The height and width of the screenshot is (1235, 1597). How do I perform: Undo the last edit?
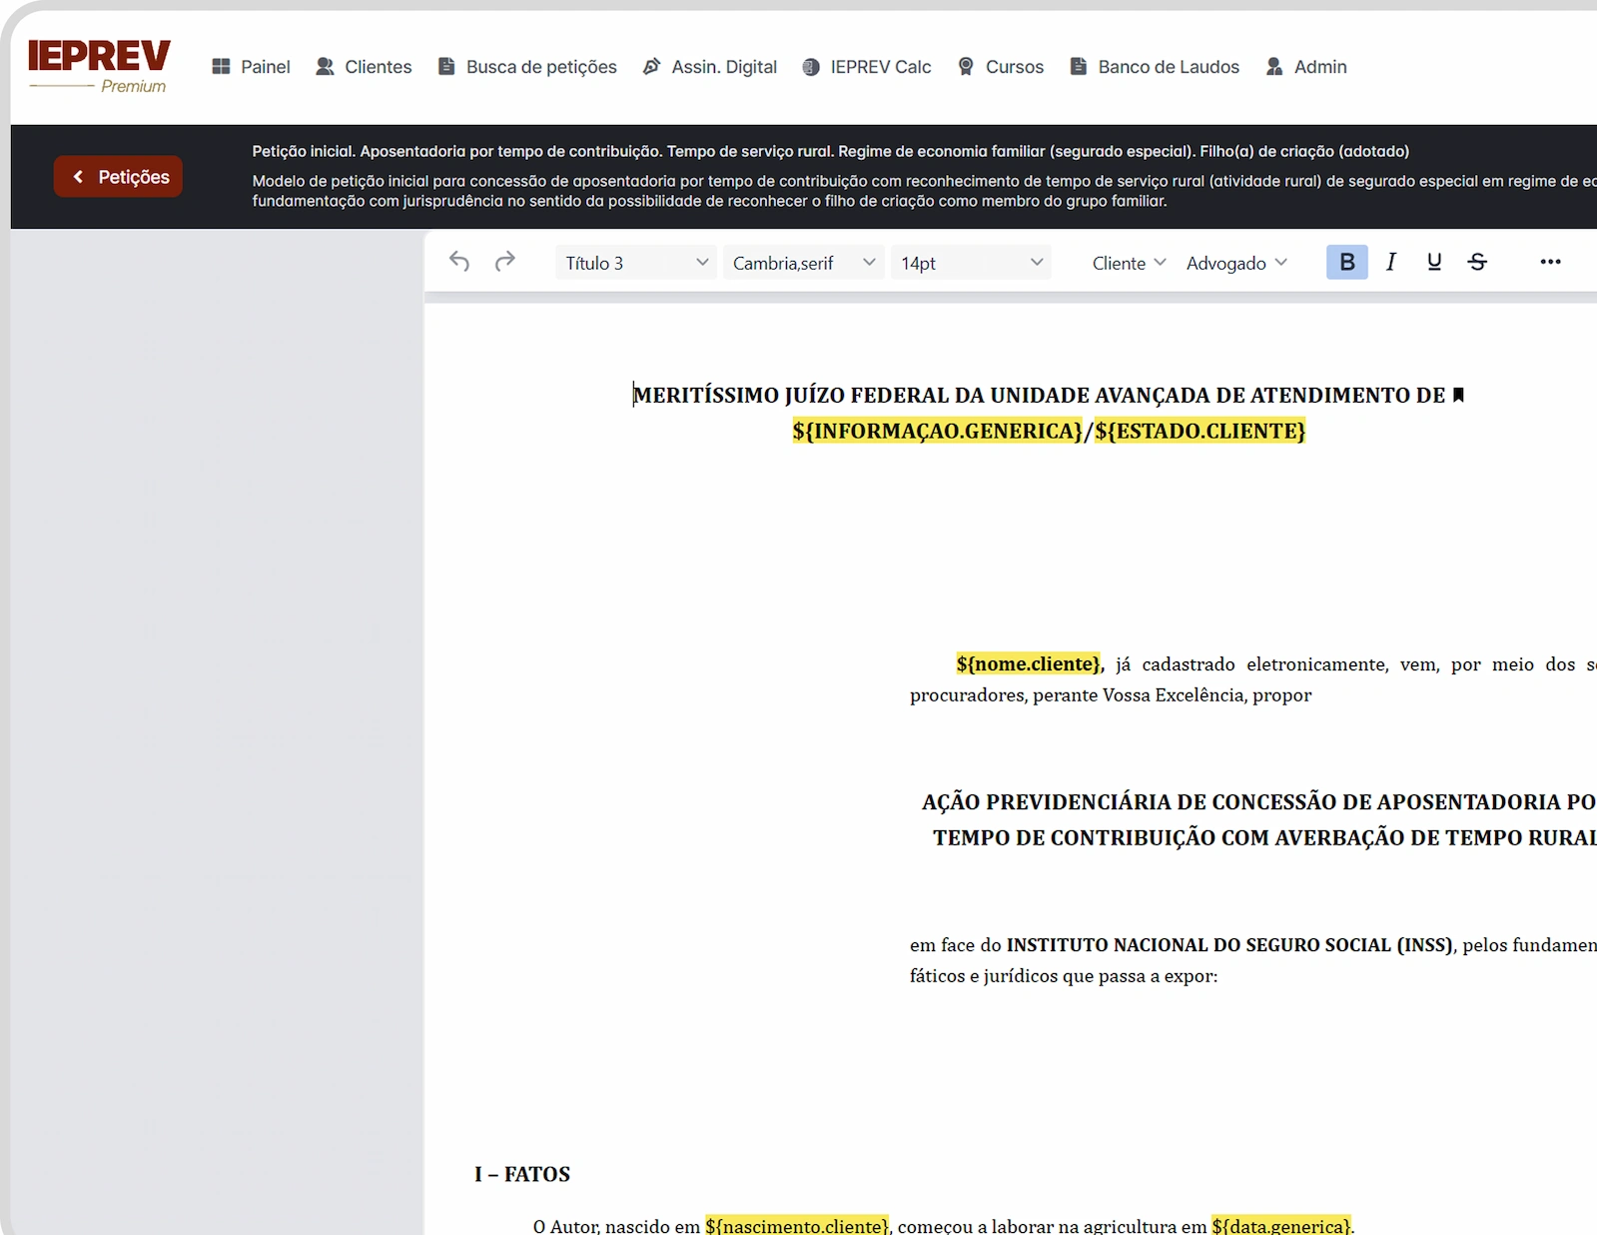pos(459,262)
